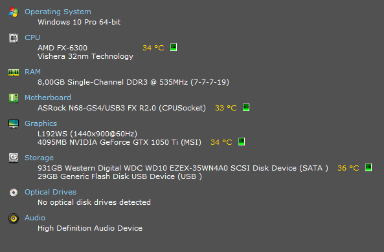Open the CPU section link

point(32,37)
